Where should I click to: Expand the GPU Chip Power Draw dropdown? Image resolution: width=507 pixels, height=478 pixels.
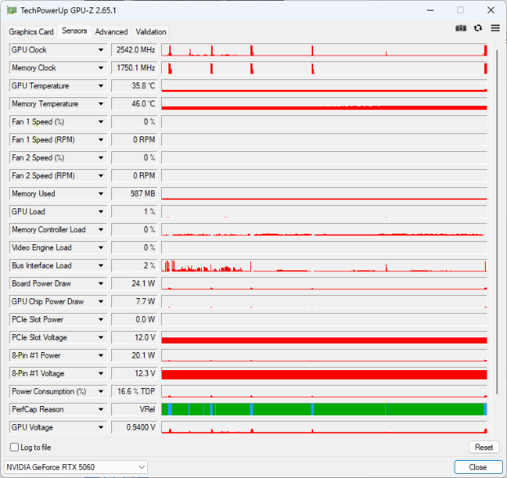tap(101, 302)
